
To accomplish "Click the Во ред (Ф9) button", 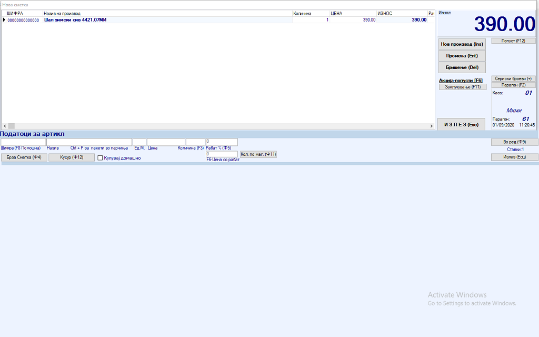I will coord(514,142).
